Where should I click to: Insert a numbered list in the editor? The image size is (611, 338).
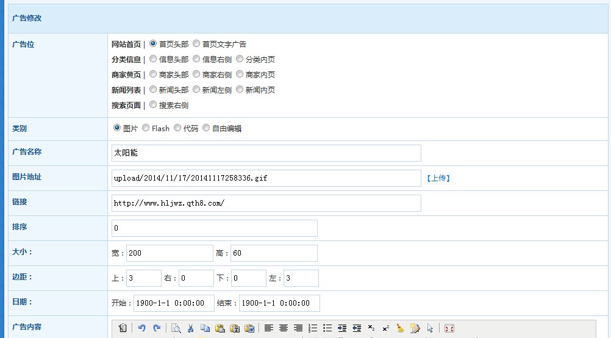313,328
